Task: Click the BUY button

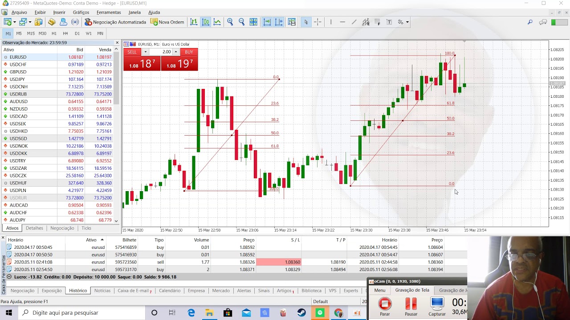Action: (x=189, y=52)
